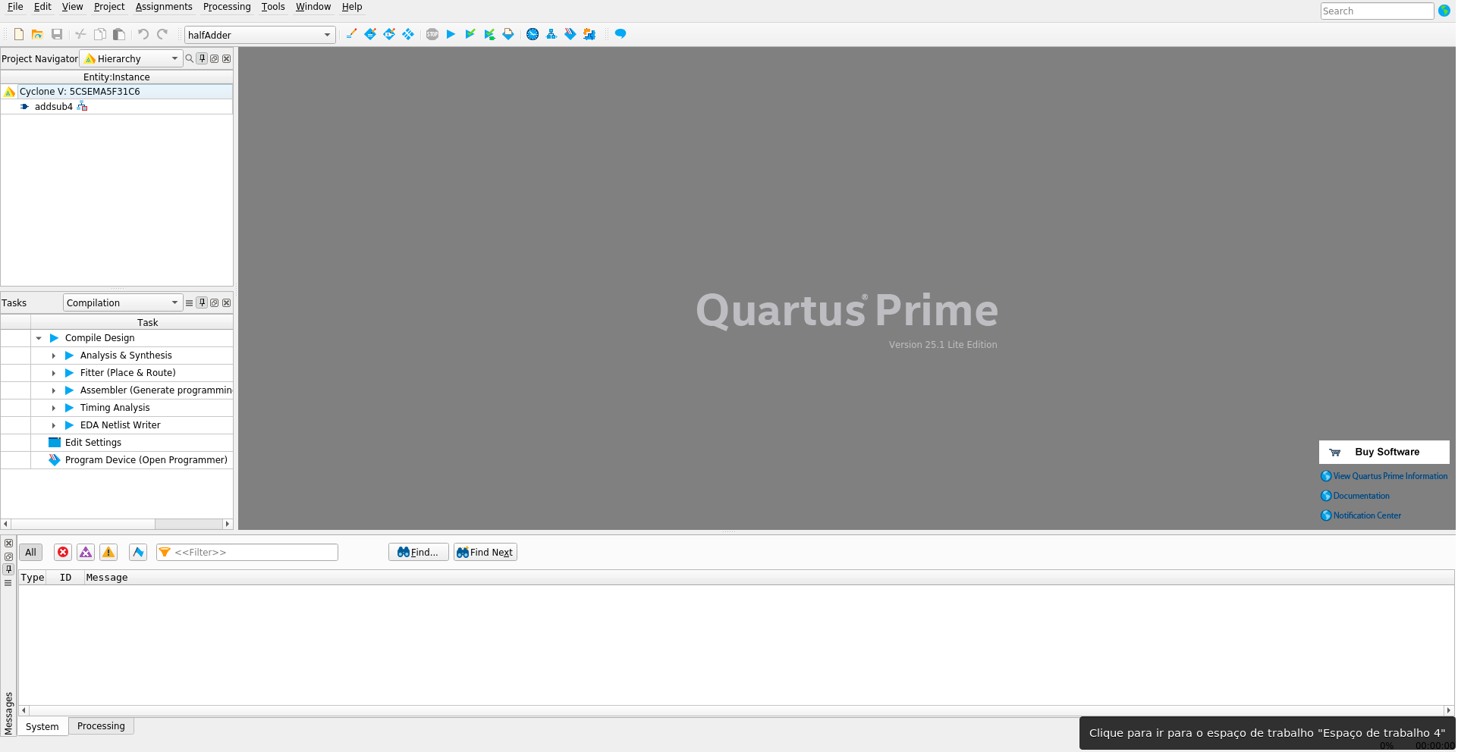1458x752 pixels.
Task: Collapse the Compile Design task
Action: coord(39,338)
